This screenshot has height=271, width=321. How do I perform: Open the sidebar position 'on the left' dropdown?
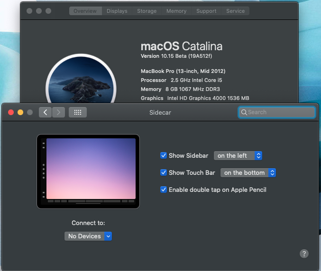point(238,156)
